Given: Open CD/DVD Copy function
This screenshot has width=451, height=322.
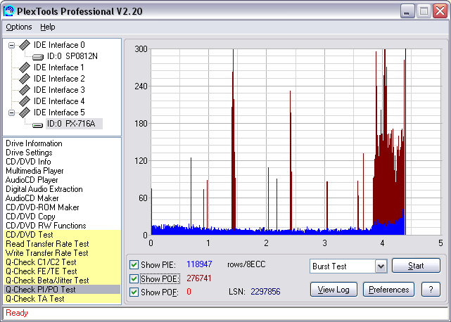Looking at the screenshot, I should (x=30, y=217).
